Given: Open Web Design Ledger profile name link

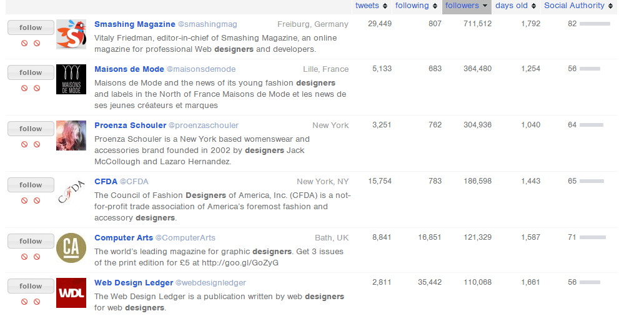Looking at the screenshot, I should pyautogui.click(x=134, y=282).
